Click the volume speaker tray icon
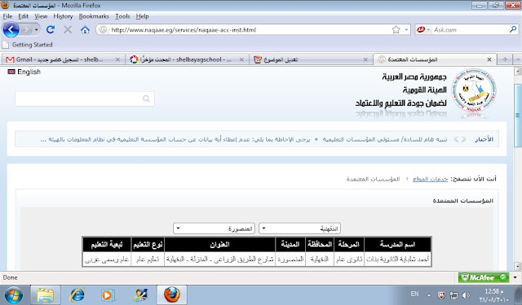This screenshot has height=305, width=522. 466,295
